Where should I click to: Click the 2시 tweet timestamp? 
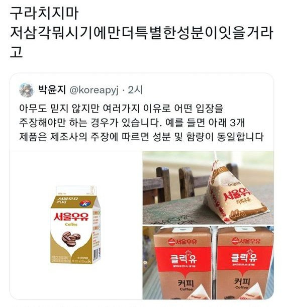[135, 90]
